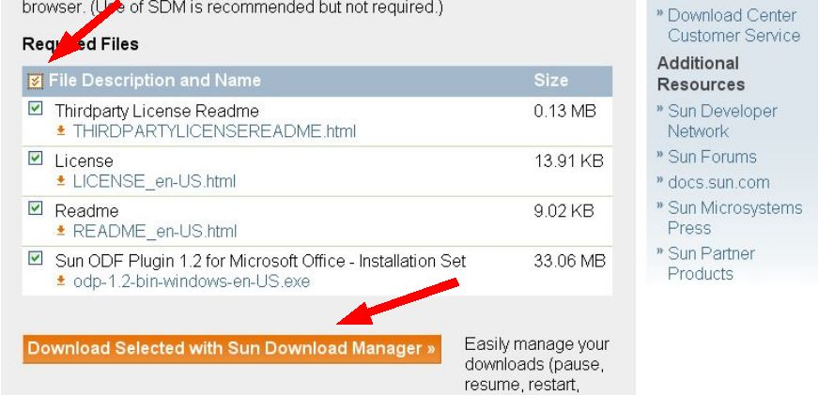This screenshot has width=818, height=395.
Task: Click download arrow icon beside README_en-US.html
Action: (61, 232)
